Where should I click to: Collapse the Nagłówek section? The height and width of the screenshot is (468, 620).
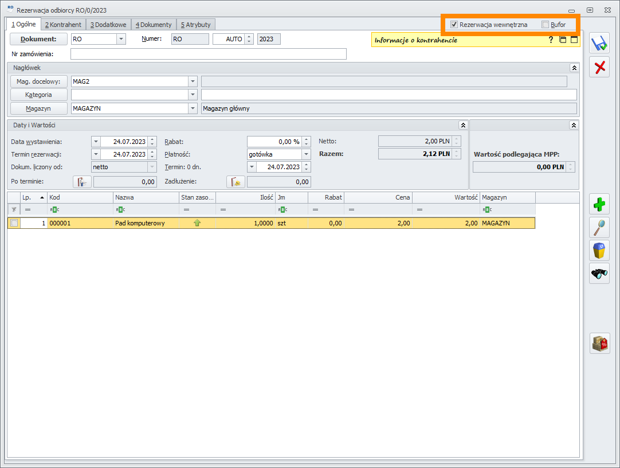574,68
